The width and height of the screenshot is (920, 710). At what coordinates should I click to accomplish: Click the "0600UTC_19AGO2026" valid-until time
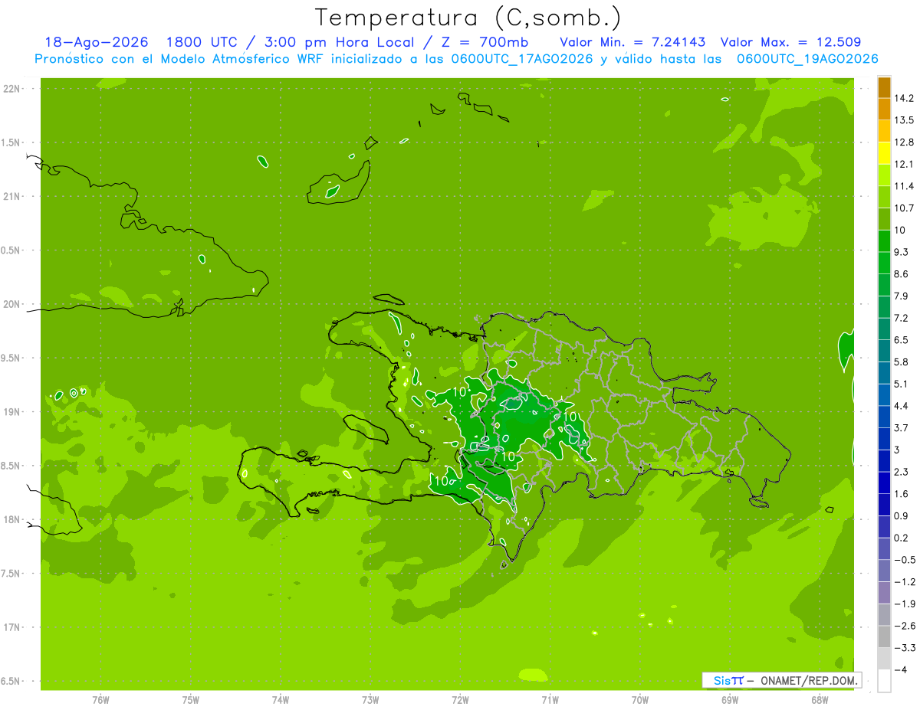[x=807, y=59]
